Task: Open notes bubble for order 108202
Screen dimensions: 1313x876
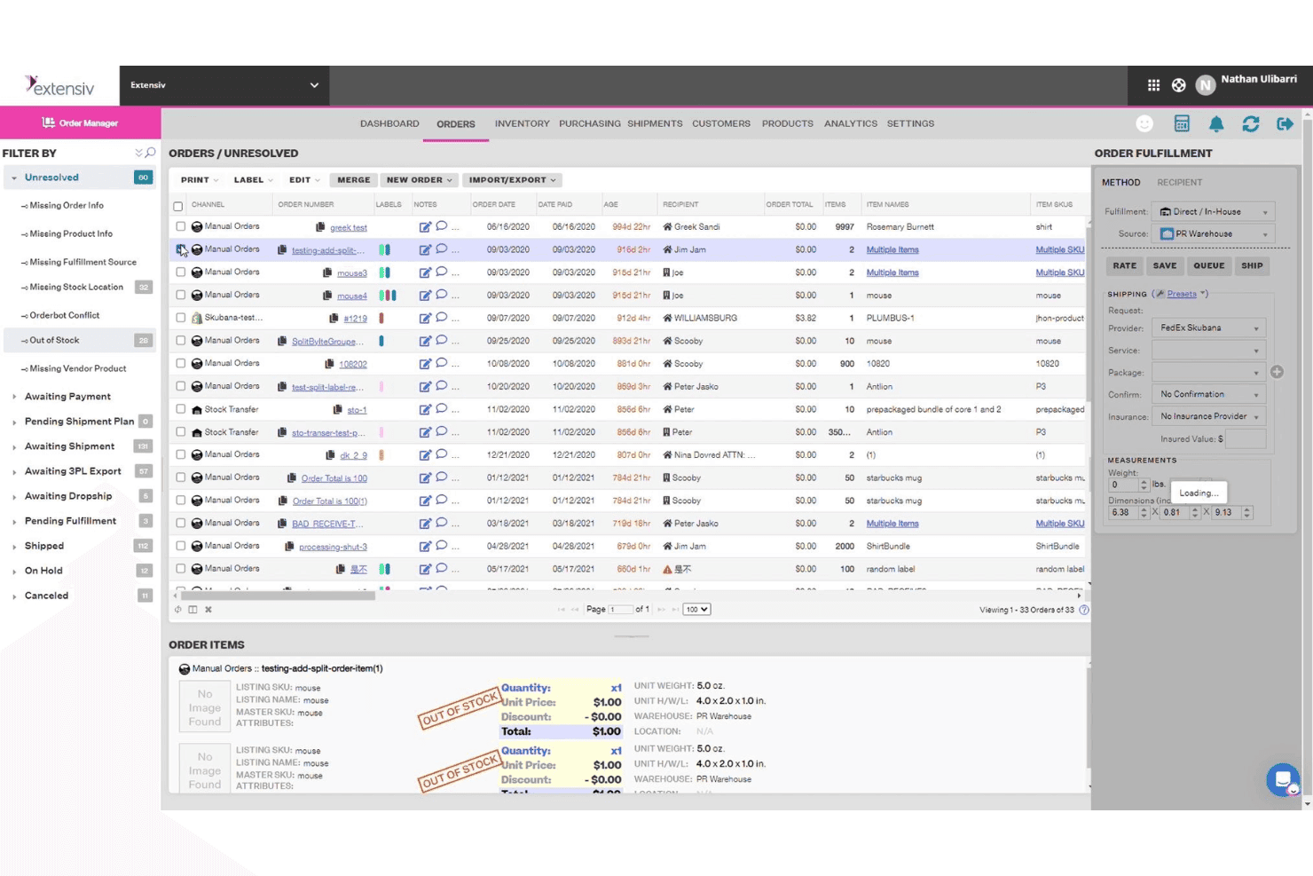Action: tap(441, 363)
